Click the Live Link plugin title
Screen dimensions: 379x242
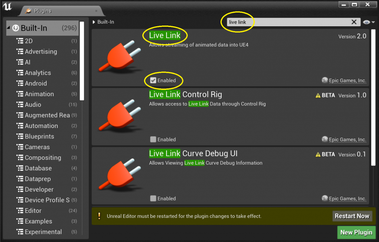[x=165, y=35]
